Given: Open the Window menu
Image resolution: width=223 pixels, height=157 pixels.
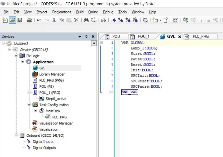Looking at the screenshot, I should click(x=138, y=12).
